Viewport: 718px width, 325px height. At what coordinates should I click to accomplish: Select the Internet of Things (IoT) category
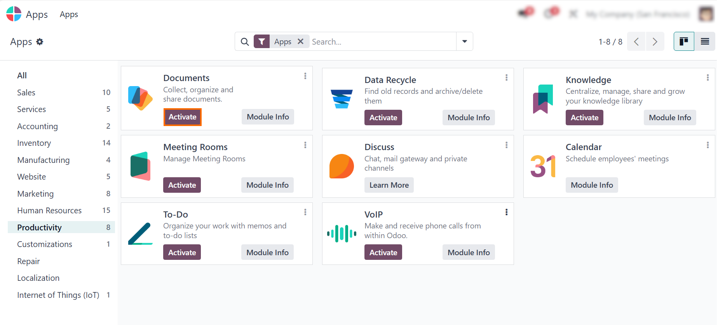(61, 295)
